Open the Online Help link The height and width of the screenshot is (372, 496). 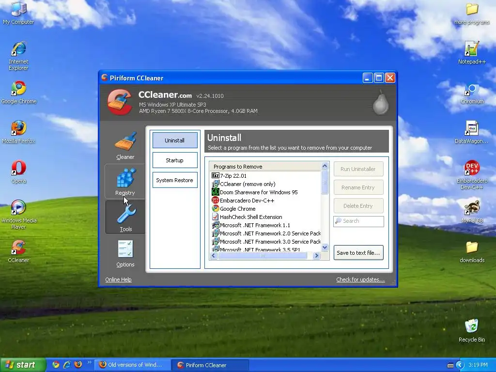(x=118, y=279)
